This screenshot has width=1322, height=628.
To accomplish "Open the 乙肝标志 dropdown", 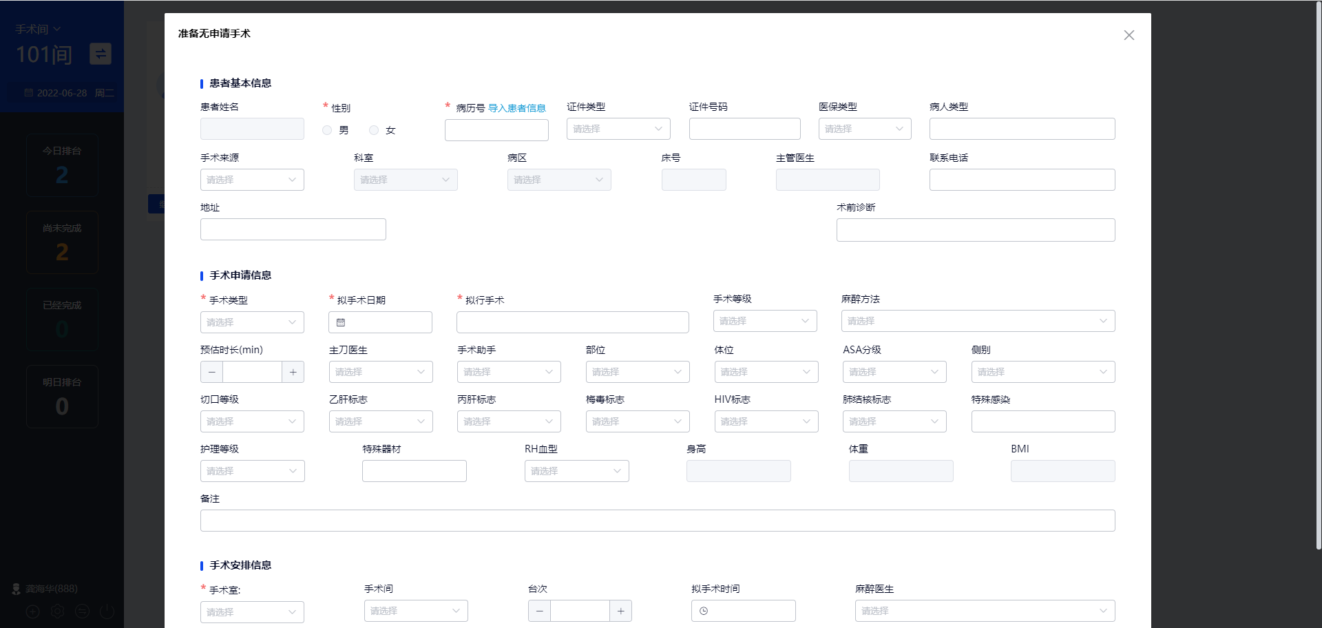I will click(381, 421).
